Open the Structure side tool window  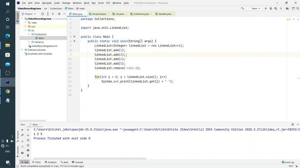[18, 136]
